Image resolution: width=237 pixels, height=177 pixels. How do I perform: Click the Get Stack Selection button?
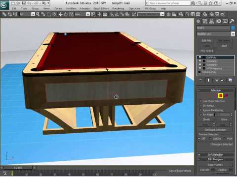[x=215, y=130]
